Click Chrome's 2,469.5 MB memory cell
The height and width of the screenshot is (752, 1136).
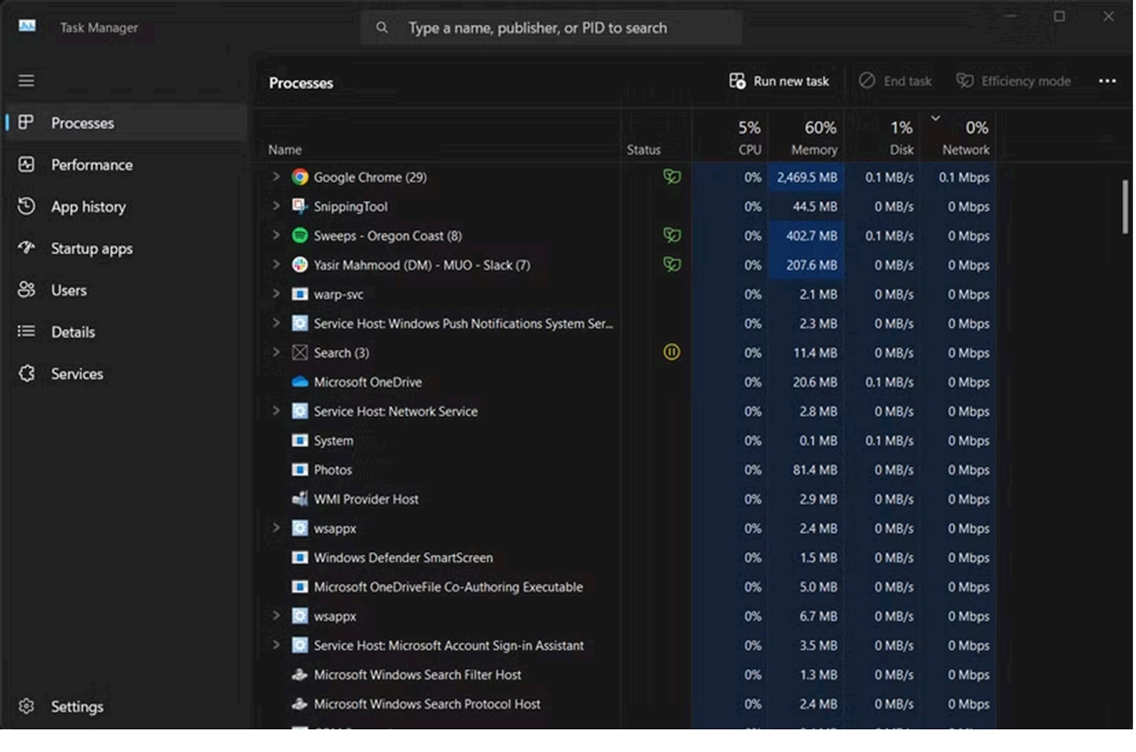coord(807,178)
